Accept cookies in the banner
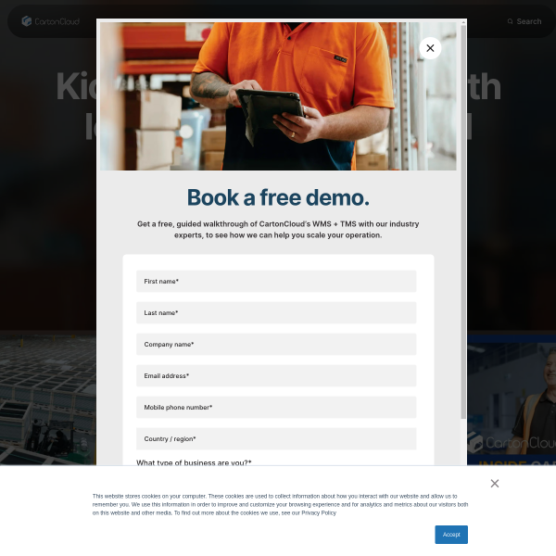Screen dimensions: 556x556 [x=451, y=535]
